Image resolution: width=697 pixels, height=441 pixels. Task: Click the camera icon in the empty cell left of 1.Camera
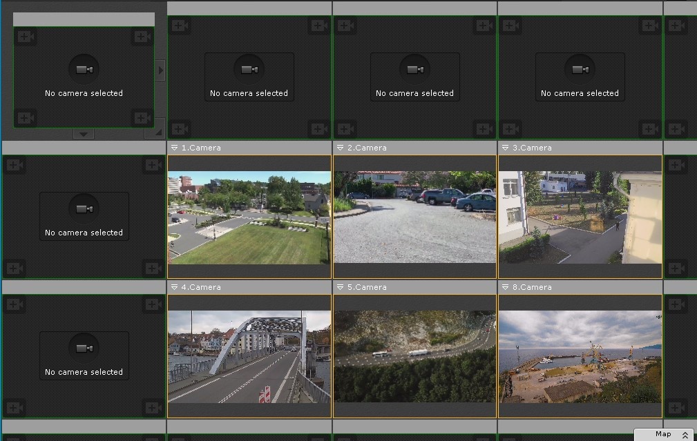point(84,208)
